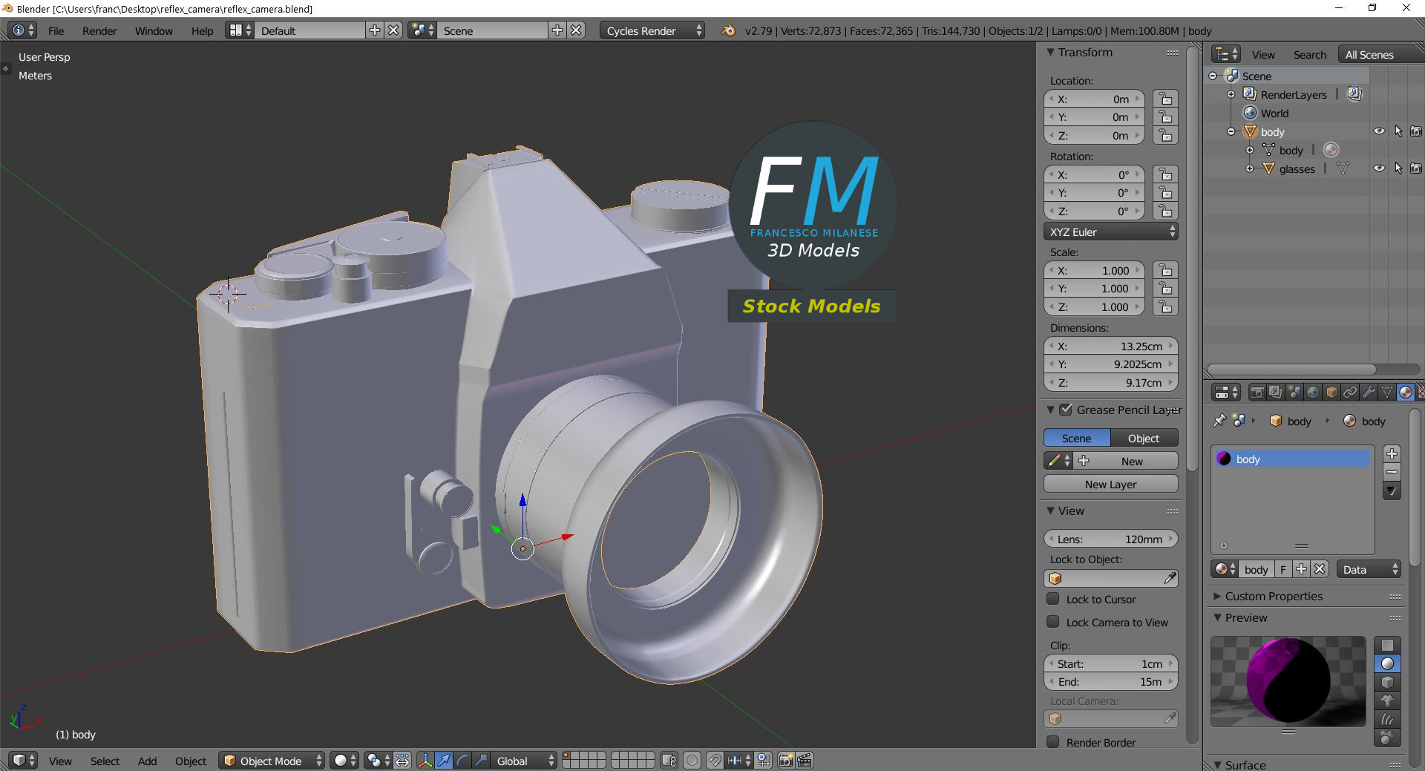Open the Render menu
1425x771 pixels.
tap(99, 30)
